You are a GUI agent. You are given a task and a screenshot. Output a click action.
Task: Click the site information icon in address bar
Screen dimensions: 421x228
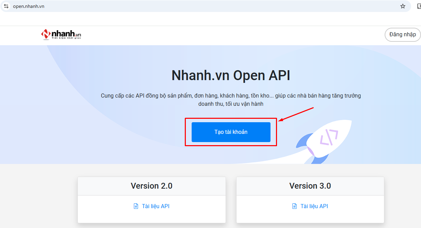point(6,6)
